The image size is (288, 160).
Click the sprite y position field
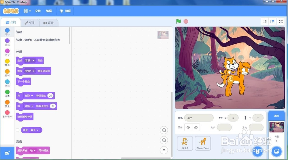tap(258, 118)
